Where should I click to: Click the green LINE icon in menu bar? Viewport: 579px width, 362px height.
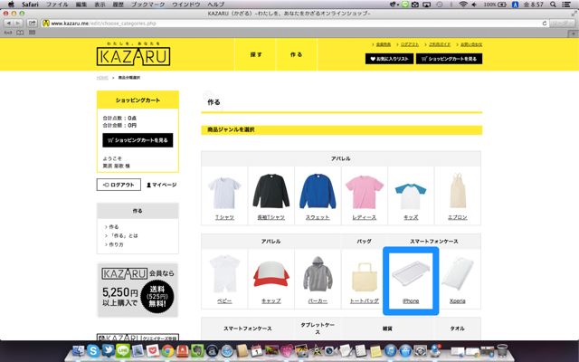[x=405, y=5]
